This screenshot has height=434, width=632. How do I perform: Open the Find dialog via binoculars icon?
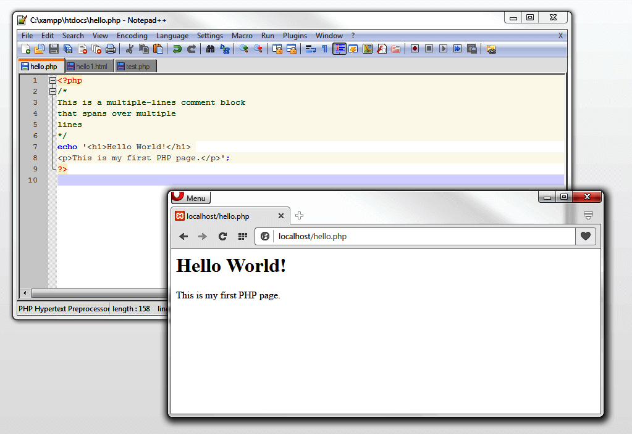point(211,49)
